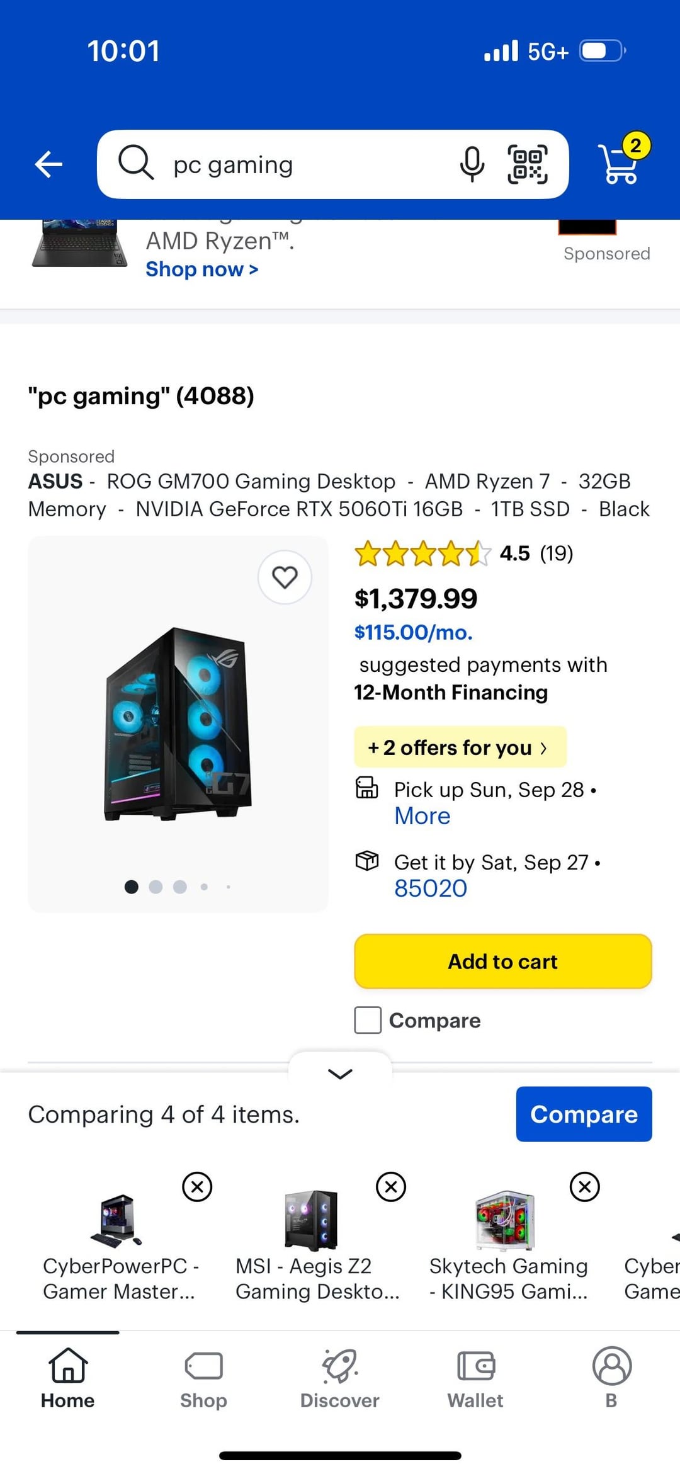Remove MSI Aegis Z2 from comparison
680x1474 pixels.
click(x=391, y=1187)
